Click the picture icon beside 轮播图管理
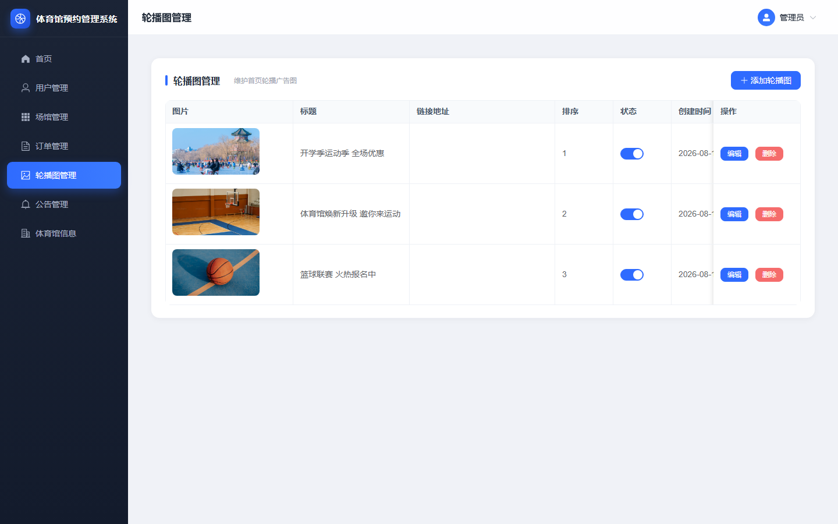 click(x=26, y=175)
